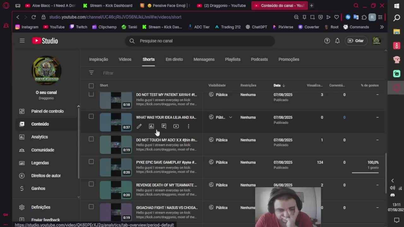404x227 pixels.
Task: Click the browser reload button
Action: (34, 17)
